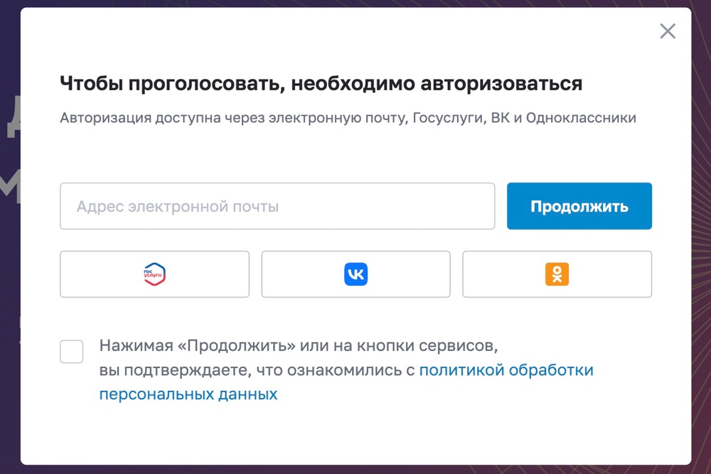
Task: Log in via the VK icon
Action: [x=355, y=274]
